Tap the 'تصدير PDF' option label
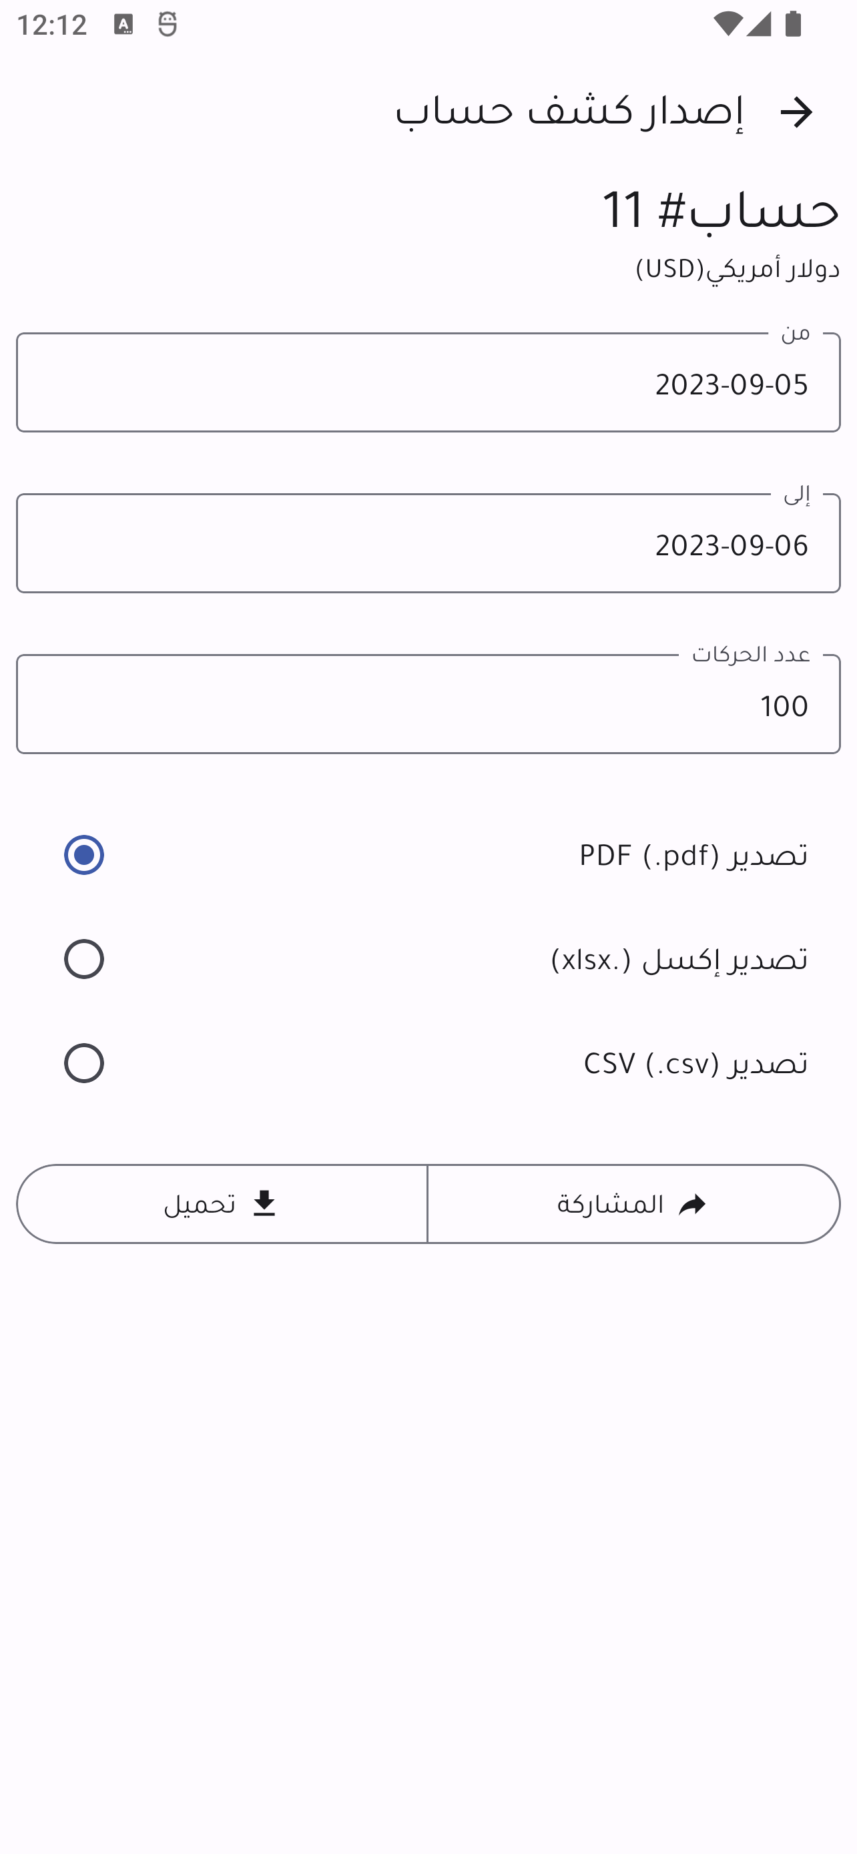 (x=693, y=855)
